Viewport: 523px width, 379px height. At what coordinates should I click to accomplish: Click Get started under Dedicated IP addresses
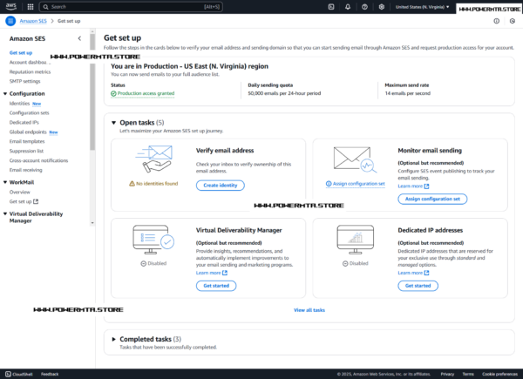418,286
